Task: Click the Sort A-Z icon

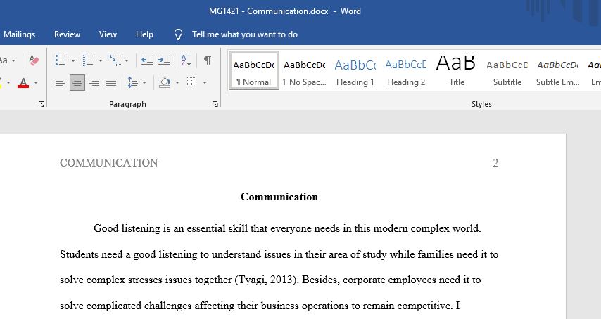Action: pyautogui.click(x=186, y=60)
